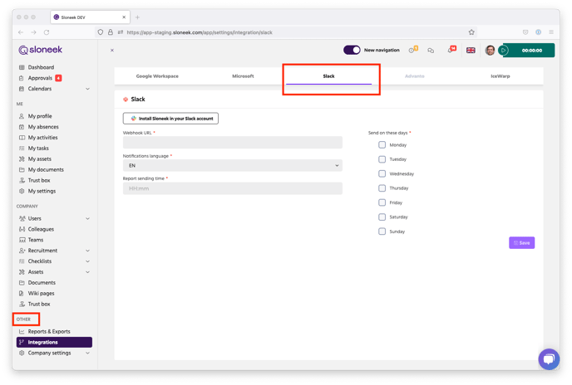Tick the Wednesday checkbox
Screen dimensions: 572x385
[382, 173]
